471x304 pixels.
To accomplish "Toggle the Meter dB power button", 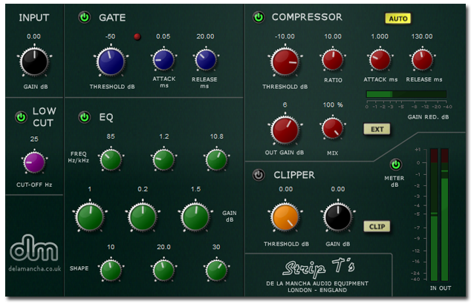I will click(x=396, y=165).
